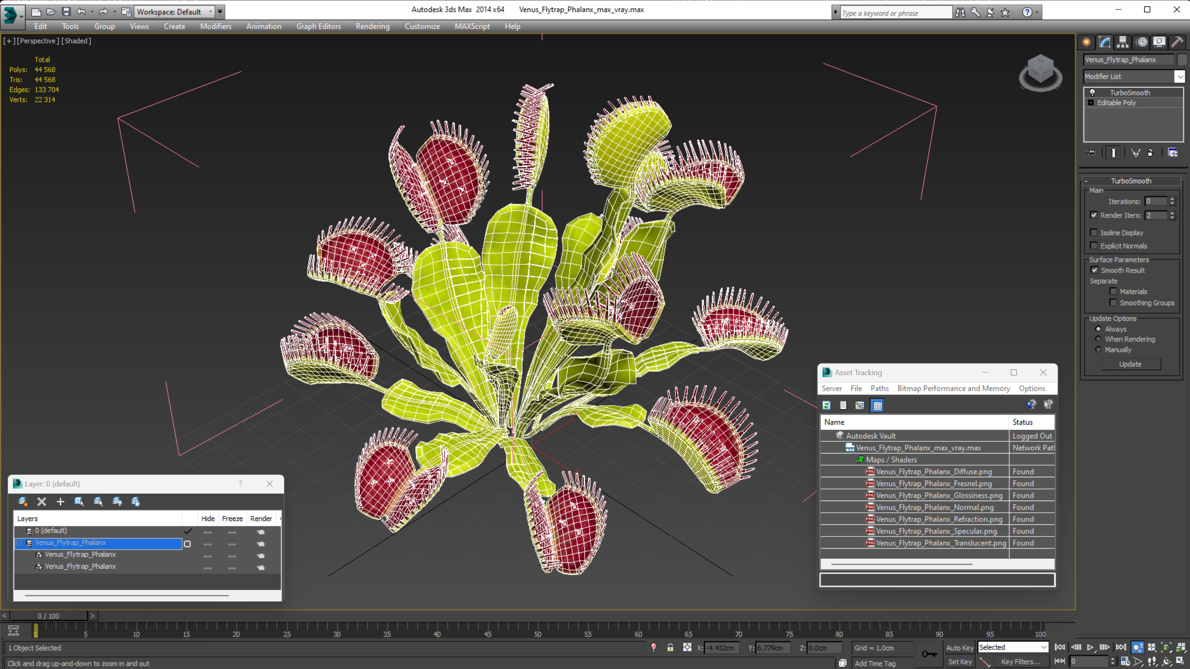Image resolution: width=1190 pixels, height=669 pixels.
Task: Open the Motion command panel tab
Action: 1142,42
